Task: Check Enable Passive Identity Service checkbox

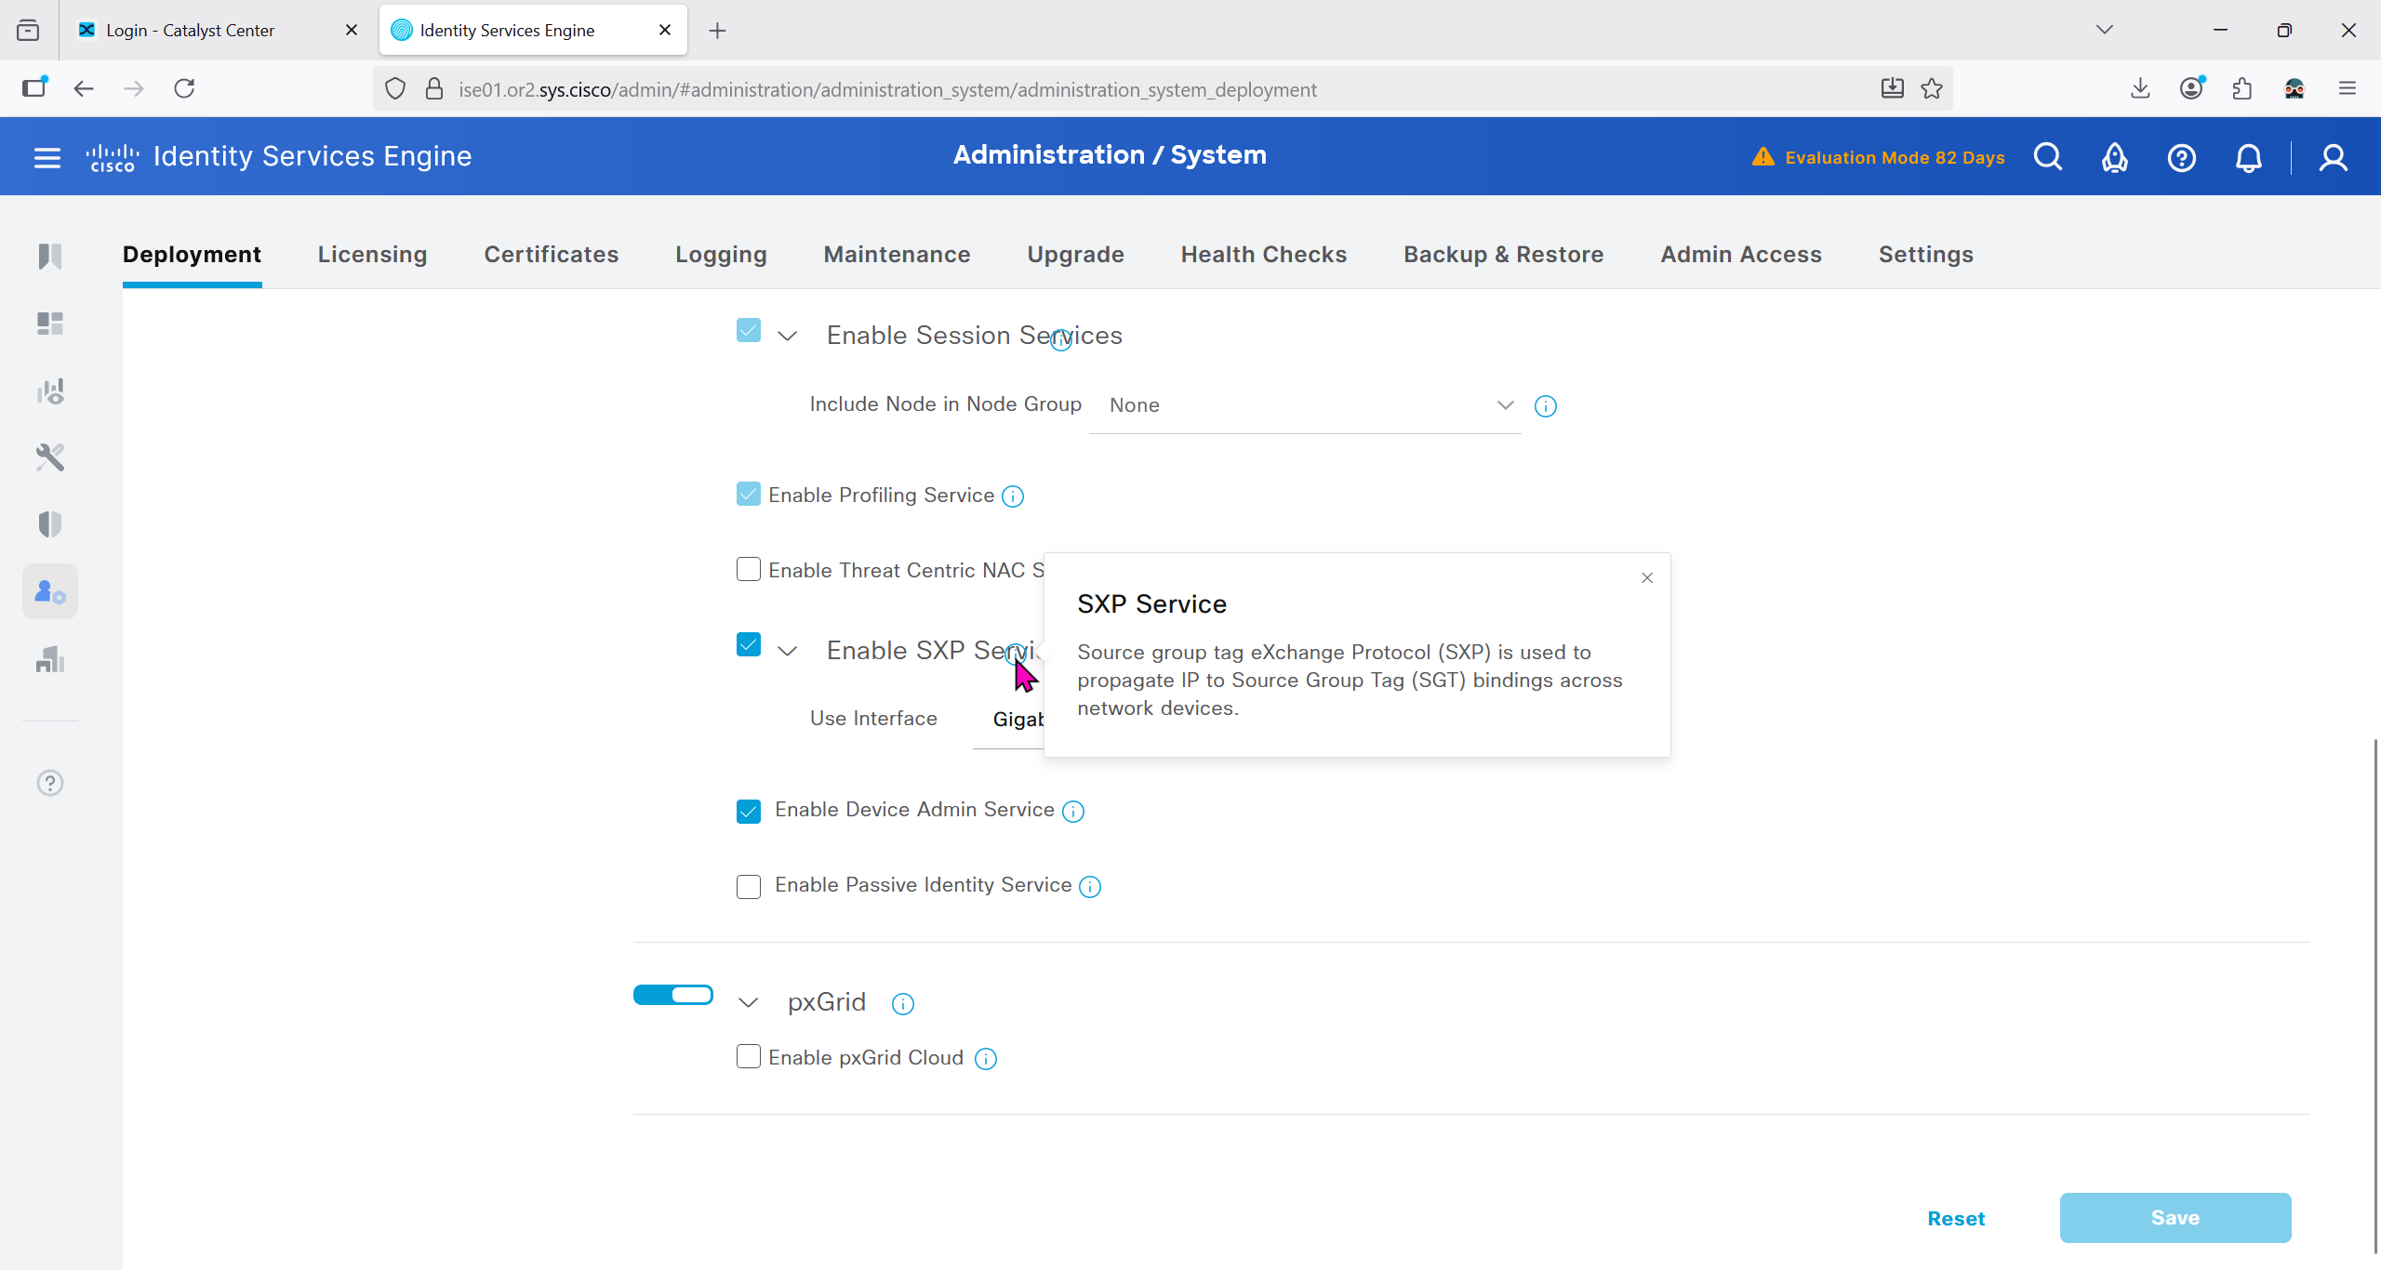Action: 749,886
